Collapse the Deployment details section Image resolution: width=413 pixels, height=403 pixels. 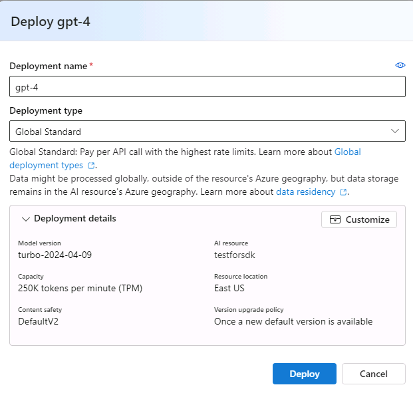tap(25, 219)
